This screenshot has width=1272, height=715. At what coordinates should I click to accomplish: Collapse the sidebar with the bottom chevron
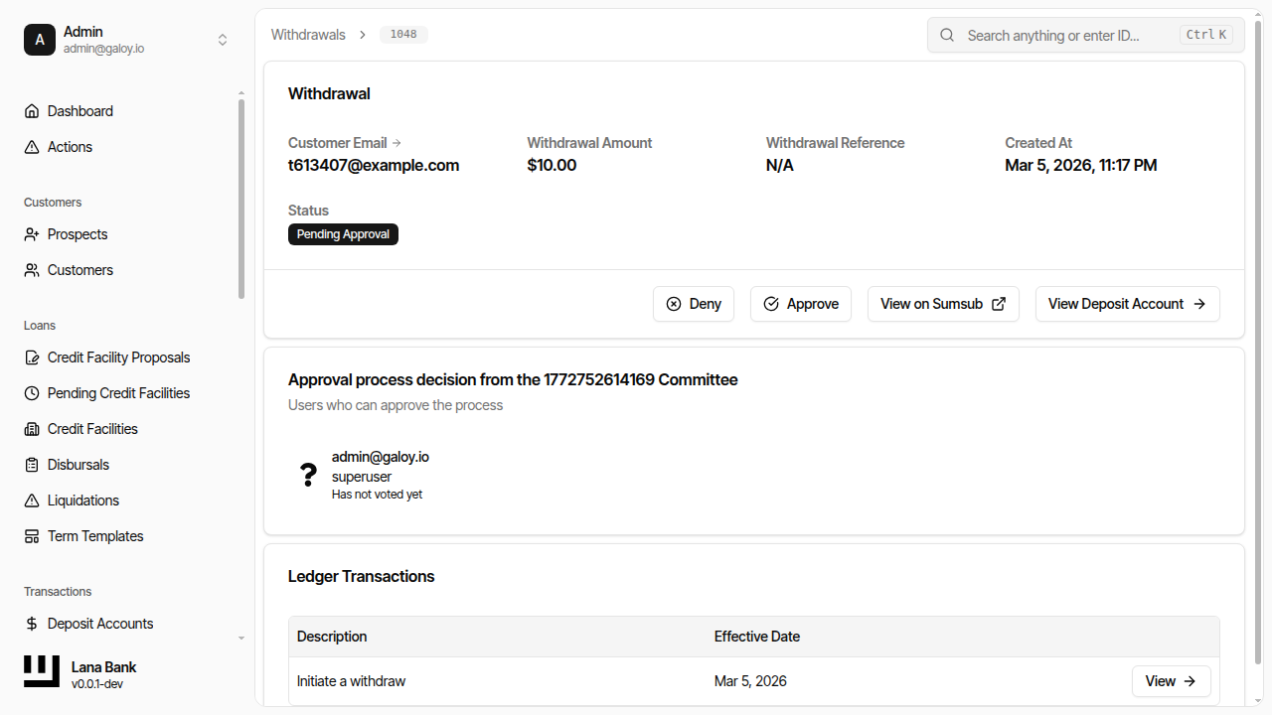click(x=240, y=638)
